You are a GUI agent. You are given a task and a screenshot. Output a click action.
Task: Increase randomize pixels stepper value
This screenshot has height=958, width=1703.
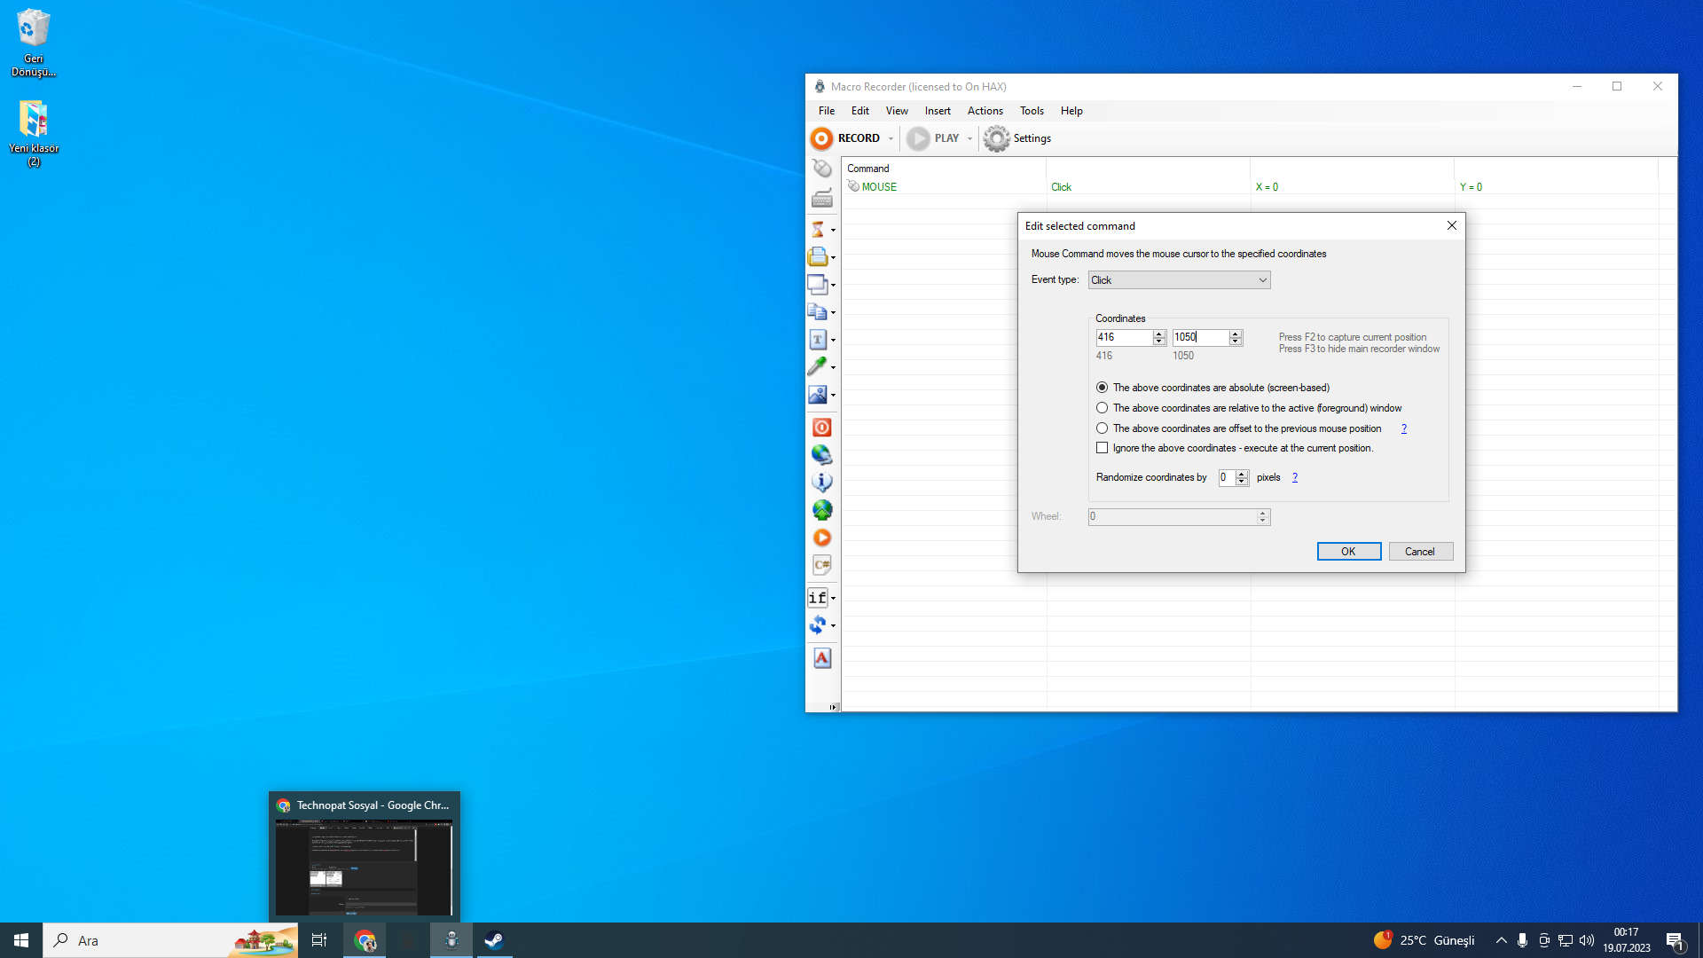point(1242,474)
